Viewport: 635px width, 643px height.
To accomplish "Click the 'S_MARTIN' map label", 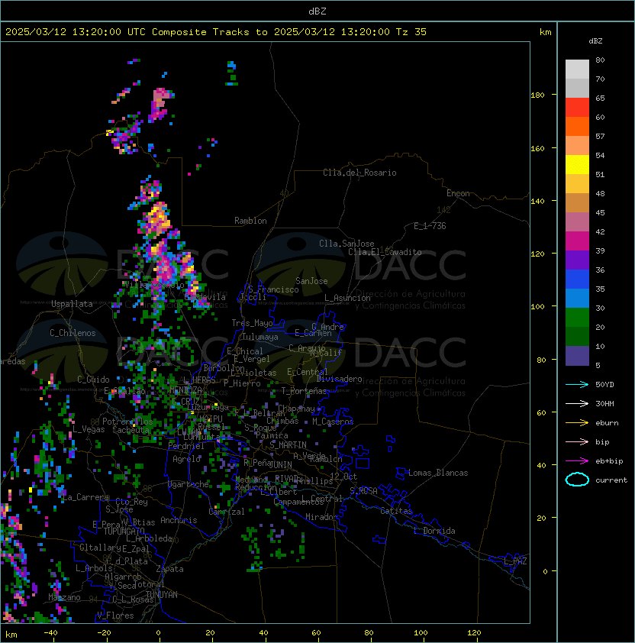I will click(288, 445).
